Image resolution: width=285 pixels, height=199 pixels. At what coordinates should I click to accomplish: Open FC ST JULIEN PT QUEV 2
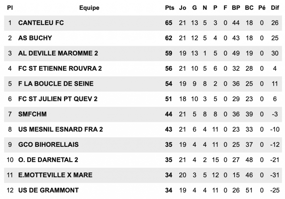coord(58,99)
